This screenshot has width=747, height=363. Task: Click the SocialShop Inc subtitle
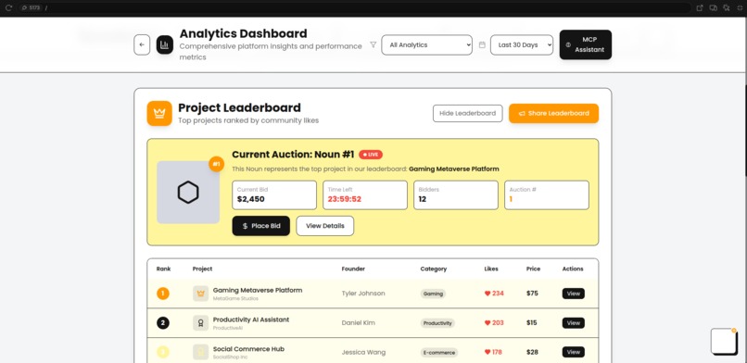(231, 357)
